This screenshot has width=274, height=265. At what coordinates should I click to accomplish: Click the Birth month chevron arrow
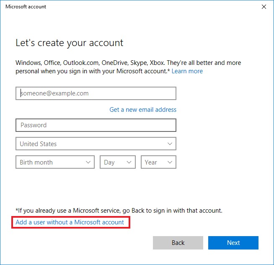88,162
